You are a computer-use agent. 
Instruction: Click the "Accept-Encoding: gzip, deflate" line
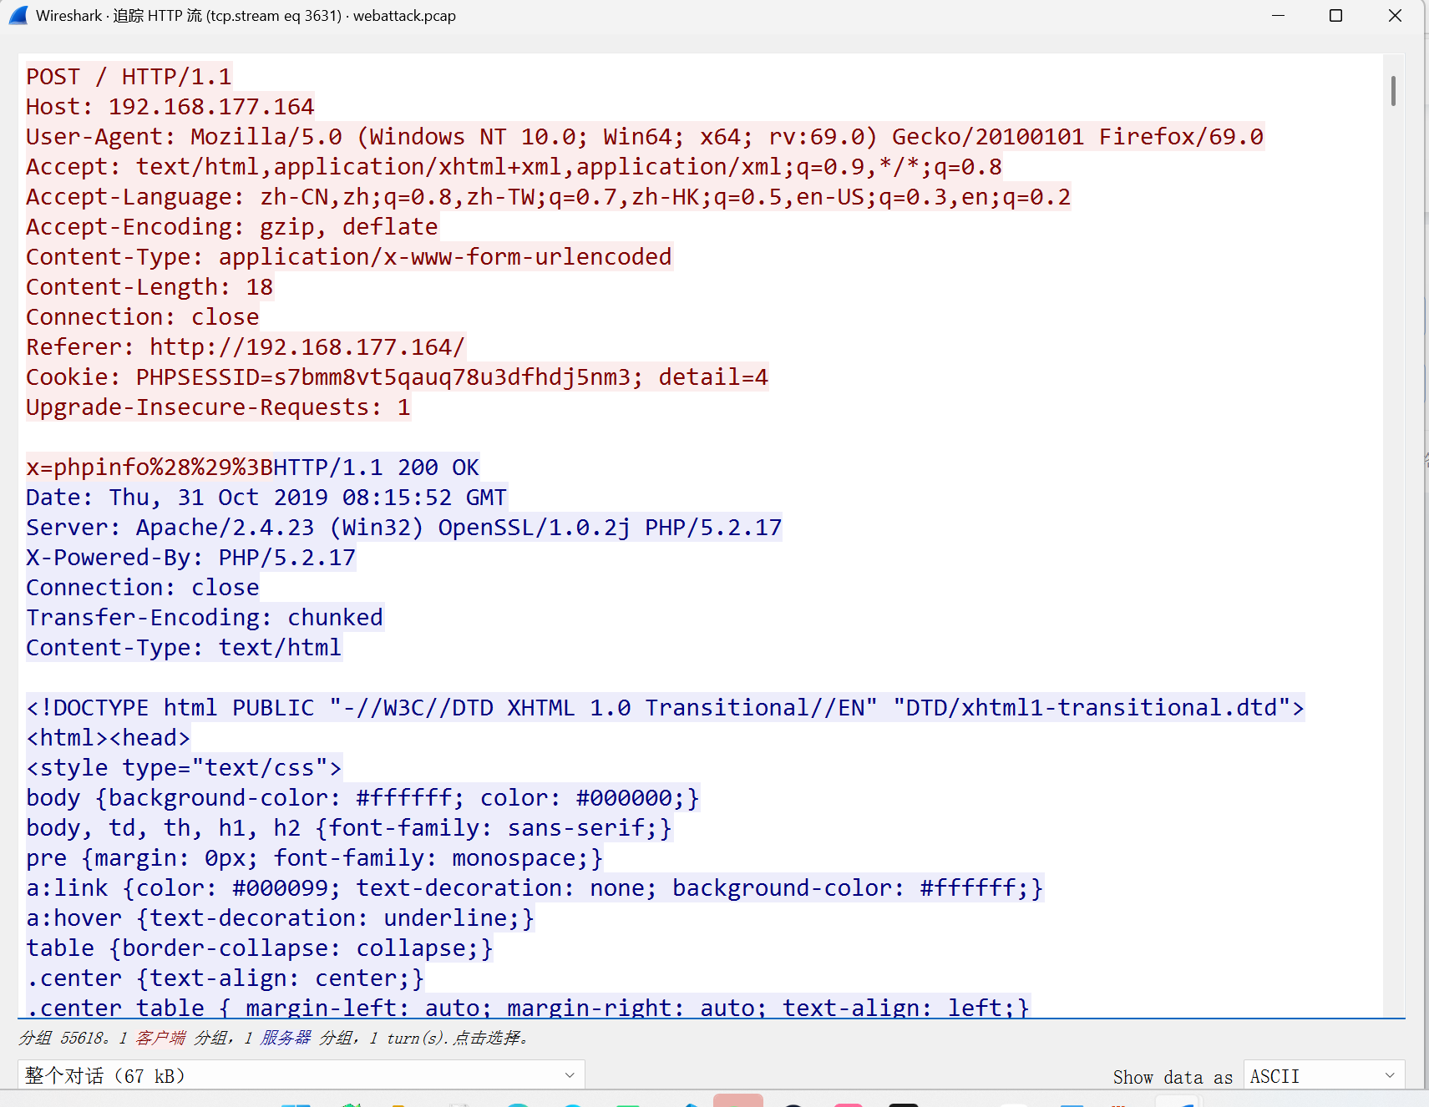(x=232, y=227)
